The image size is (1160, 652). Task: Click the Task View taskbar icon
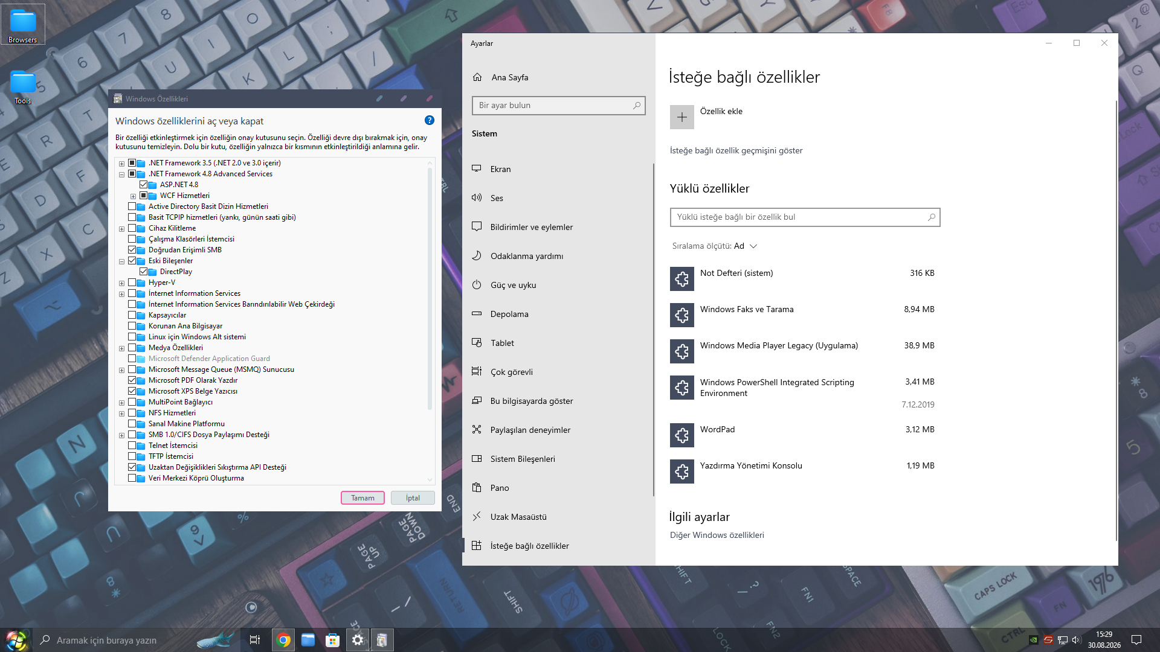pyautogui.click(x=255, y=640)
